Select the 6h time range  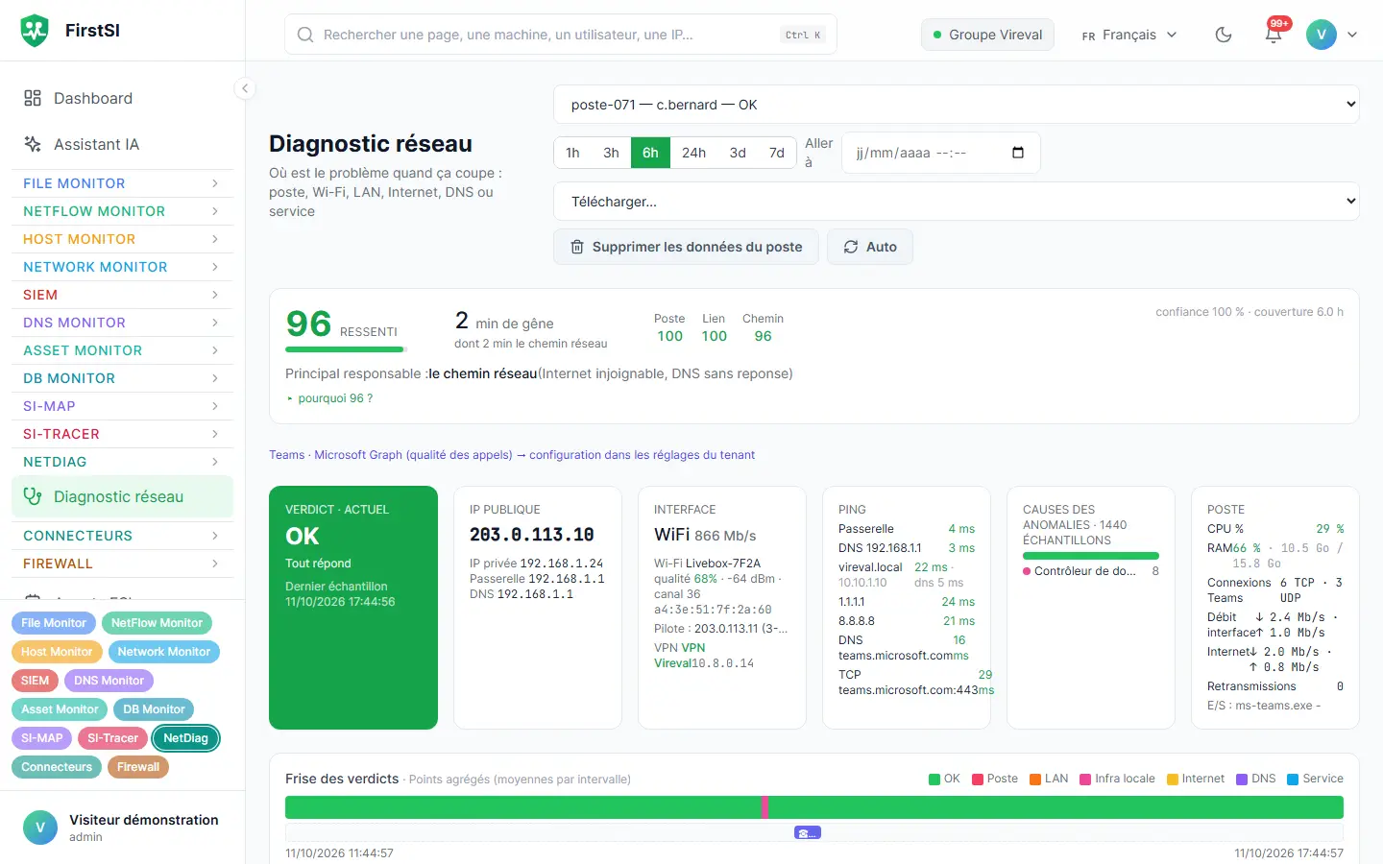650,153
